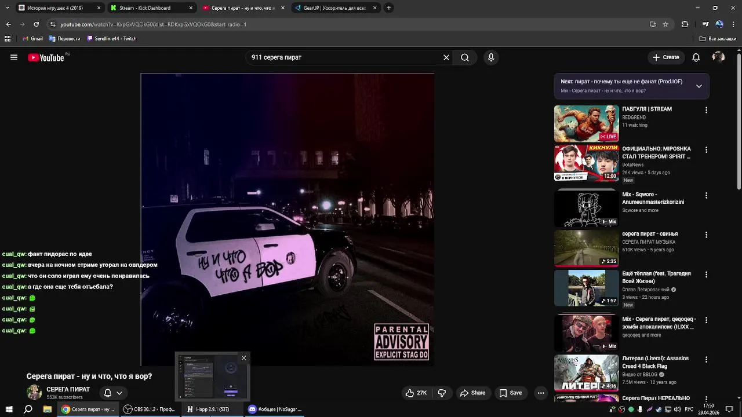This screenshot has width=742, height=417.
Task: Clear the search box text
Action: tap(446, 57)
